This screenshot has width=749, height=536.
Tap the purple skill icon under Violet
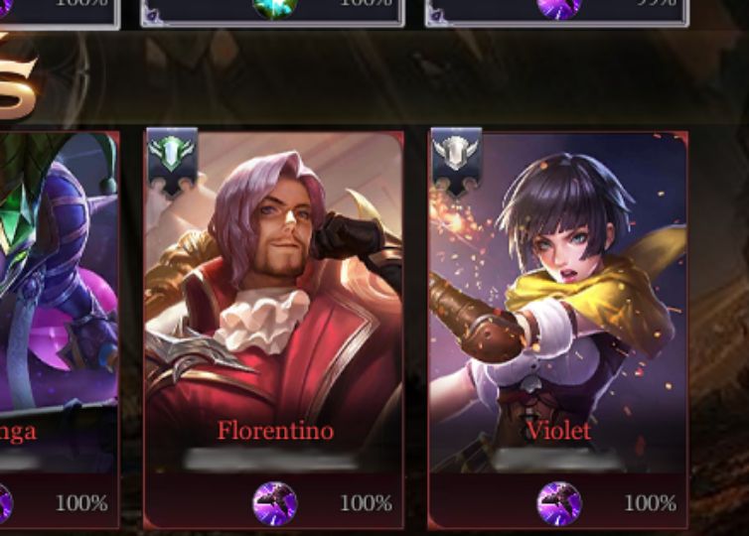tap(559, 503)
